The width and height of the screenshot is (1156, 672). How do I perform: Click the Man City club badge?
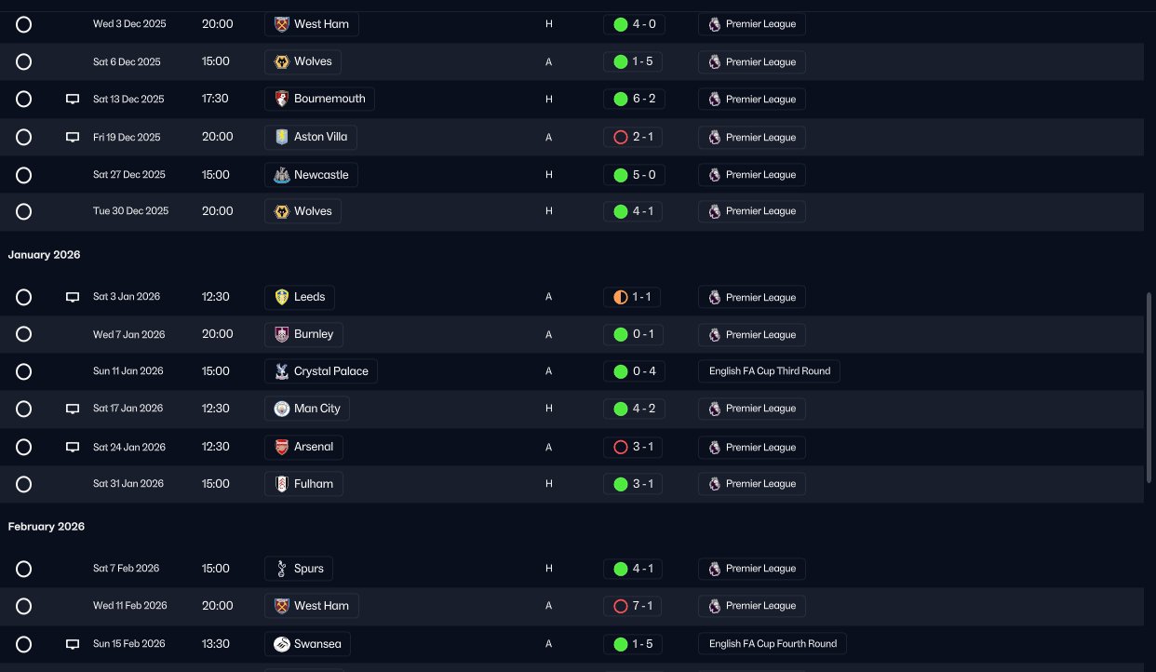click(281, 409)
